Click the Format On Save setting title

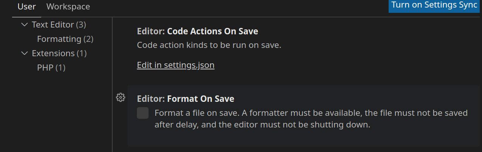(201, 99)
